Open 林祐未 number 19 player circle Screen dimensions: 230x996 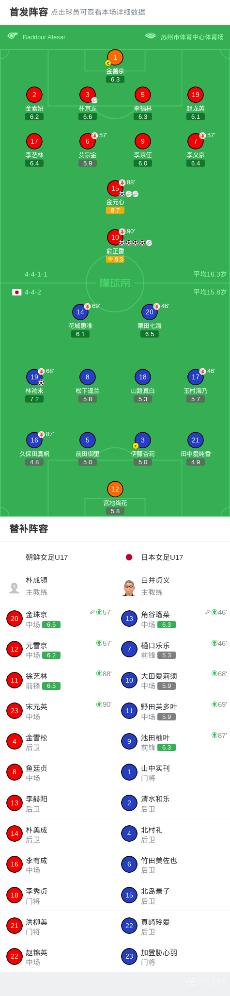click(x=34, y=376)
